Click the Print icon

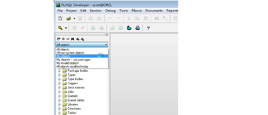[91, 18]
